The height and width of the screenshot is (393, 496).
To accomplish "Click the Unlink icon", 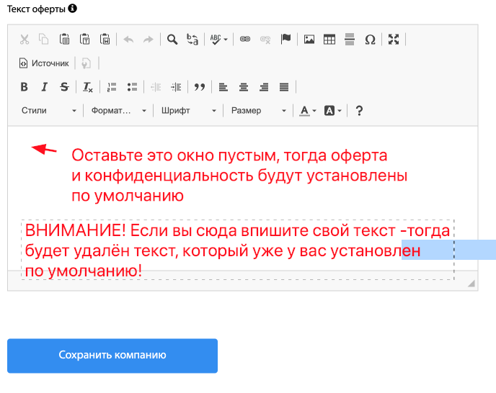I will [x=265, y=40].
